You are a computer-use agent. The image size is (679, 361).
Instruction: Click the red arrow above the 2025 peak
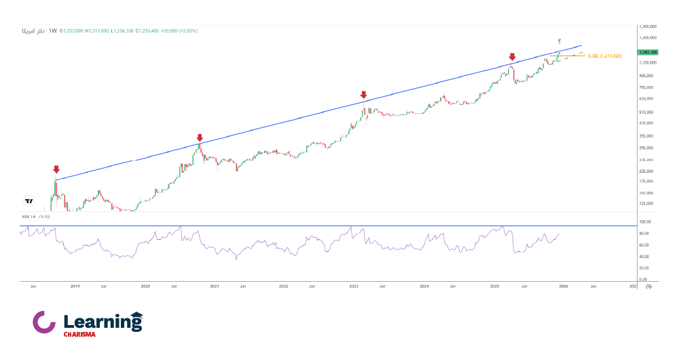point(511,57)
